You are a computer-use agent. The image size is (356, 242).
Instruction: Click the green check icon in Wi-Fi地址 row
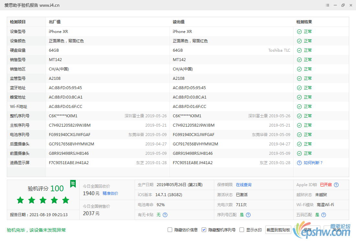[299, 107]
